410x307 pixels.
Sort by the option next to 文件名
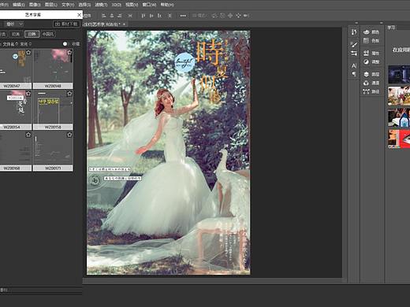(26, 44)
